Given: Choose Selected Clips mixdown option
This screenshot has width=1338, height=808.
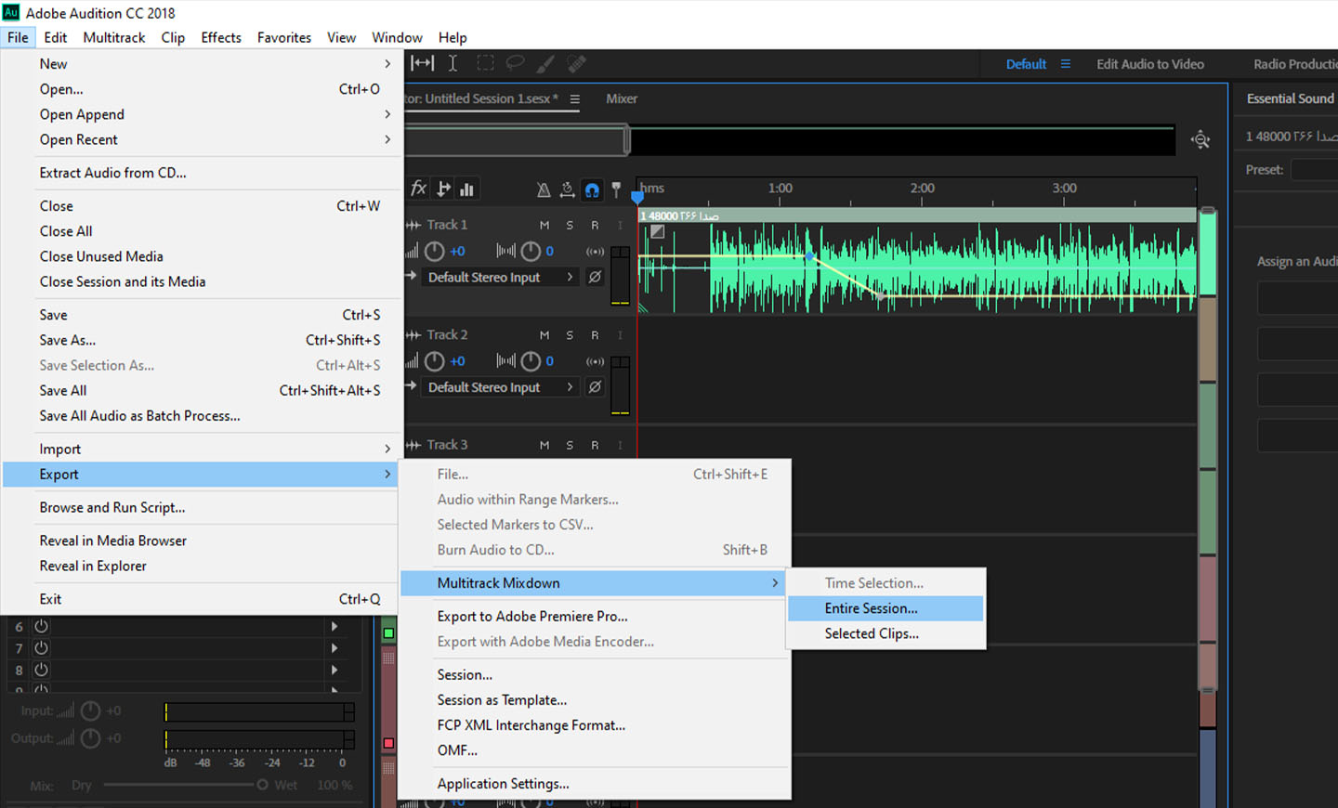Looking at the screenshot, I should pos(885,633).
